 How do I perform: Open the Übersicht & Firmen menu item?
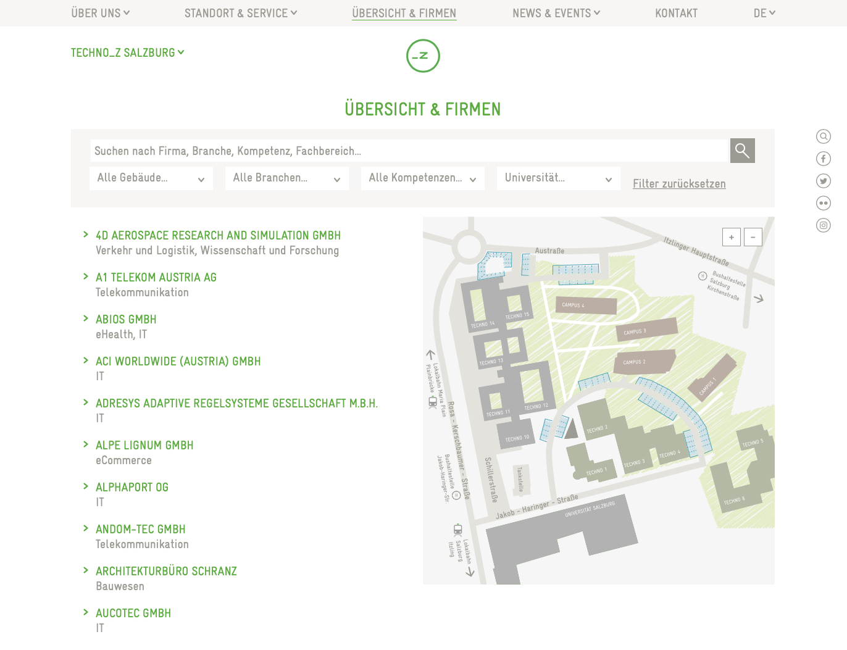[x=404, y=13]
